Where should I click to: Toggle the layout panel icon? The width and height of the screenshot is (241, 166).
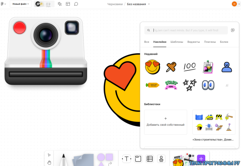click(68, 4)
